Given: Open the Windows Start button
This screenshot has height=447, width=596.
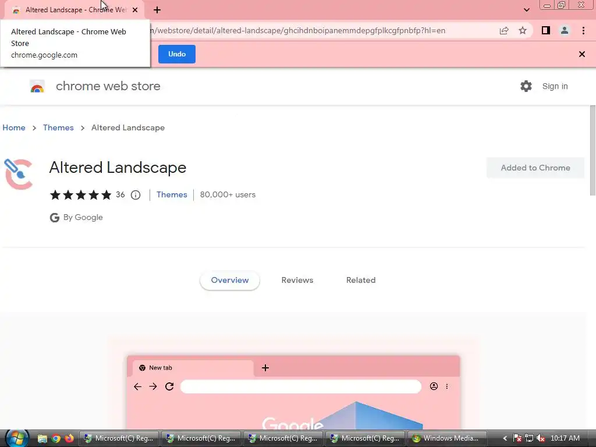Looking at the screenshot, I should [x=17, y=438].
